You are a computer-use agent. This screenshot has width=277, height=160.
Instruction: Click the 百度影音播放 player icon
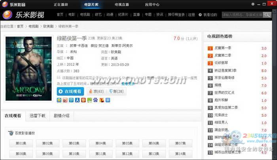[11, 132]
